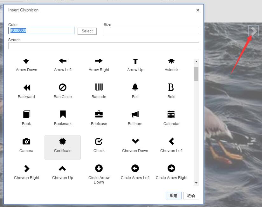Choose the Chevron Right glyphicon

click(x=27, y=173)
